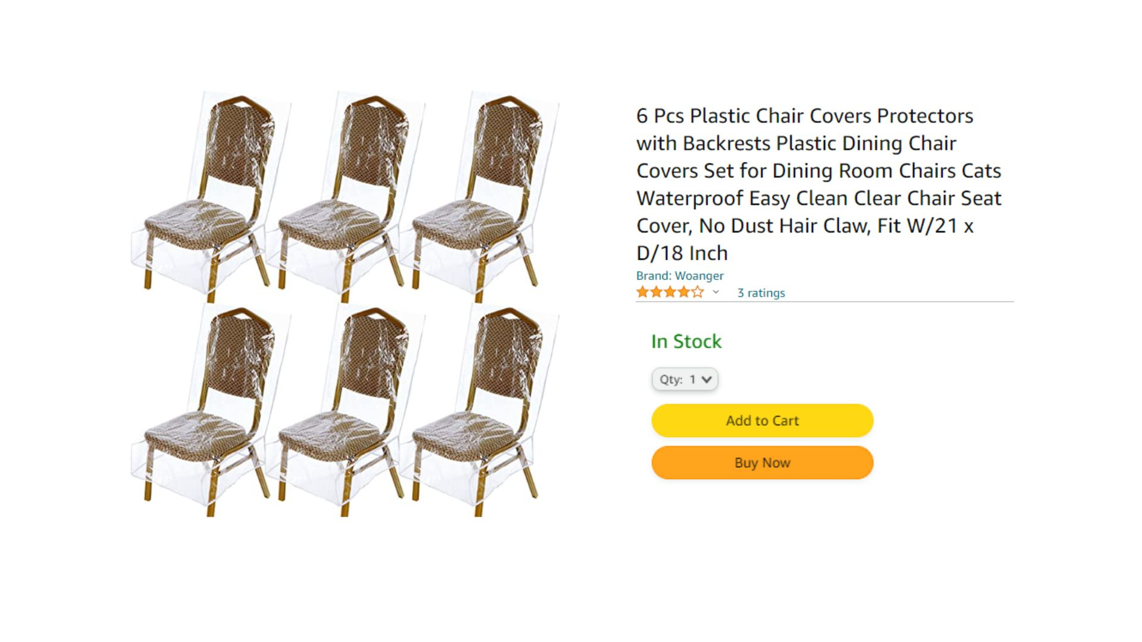The image size is (1142, 642).
Task: Open the Qty dropdown
Action: point(685,379)
